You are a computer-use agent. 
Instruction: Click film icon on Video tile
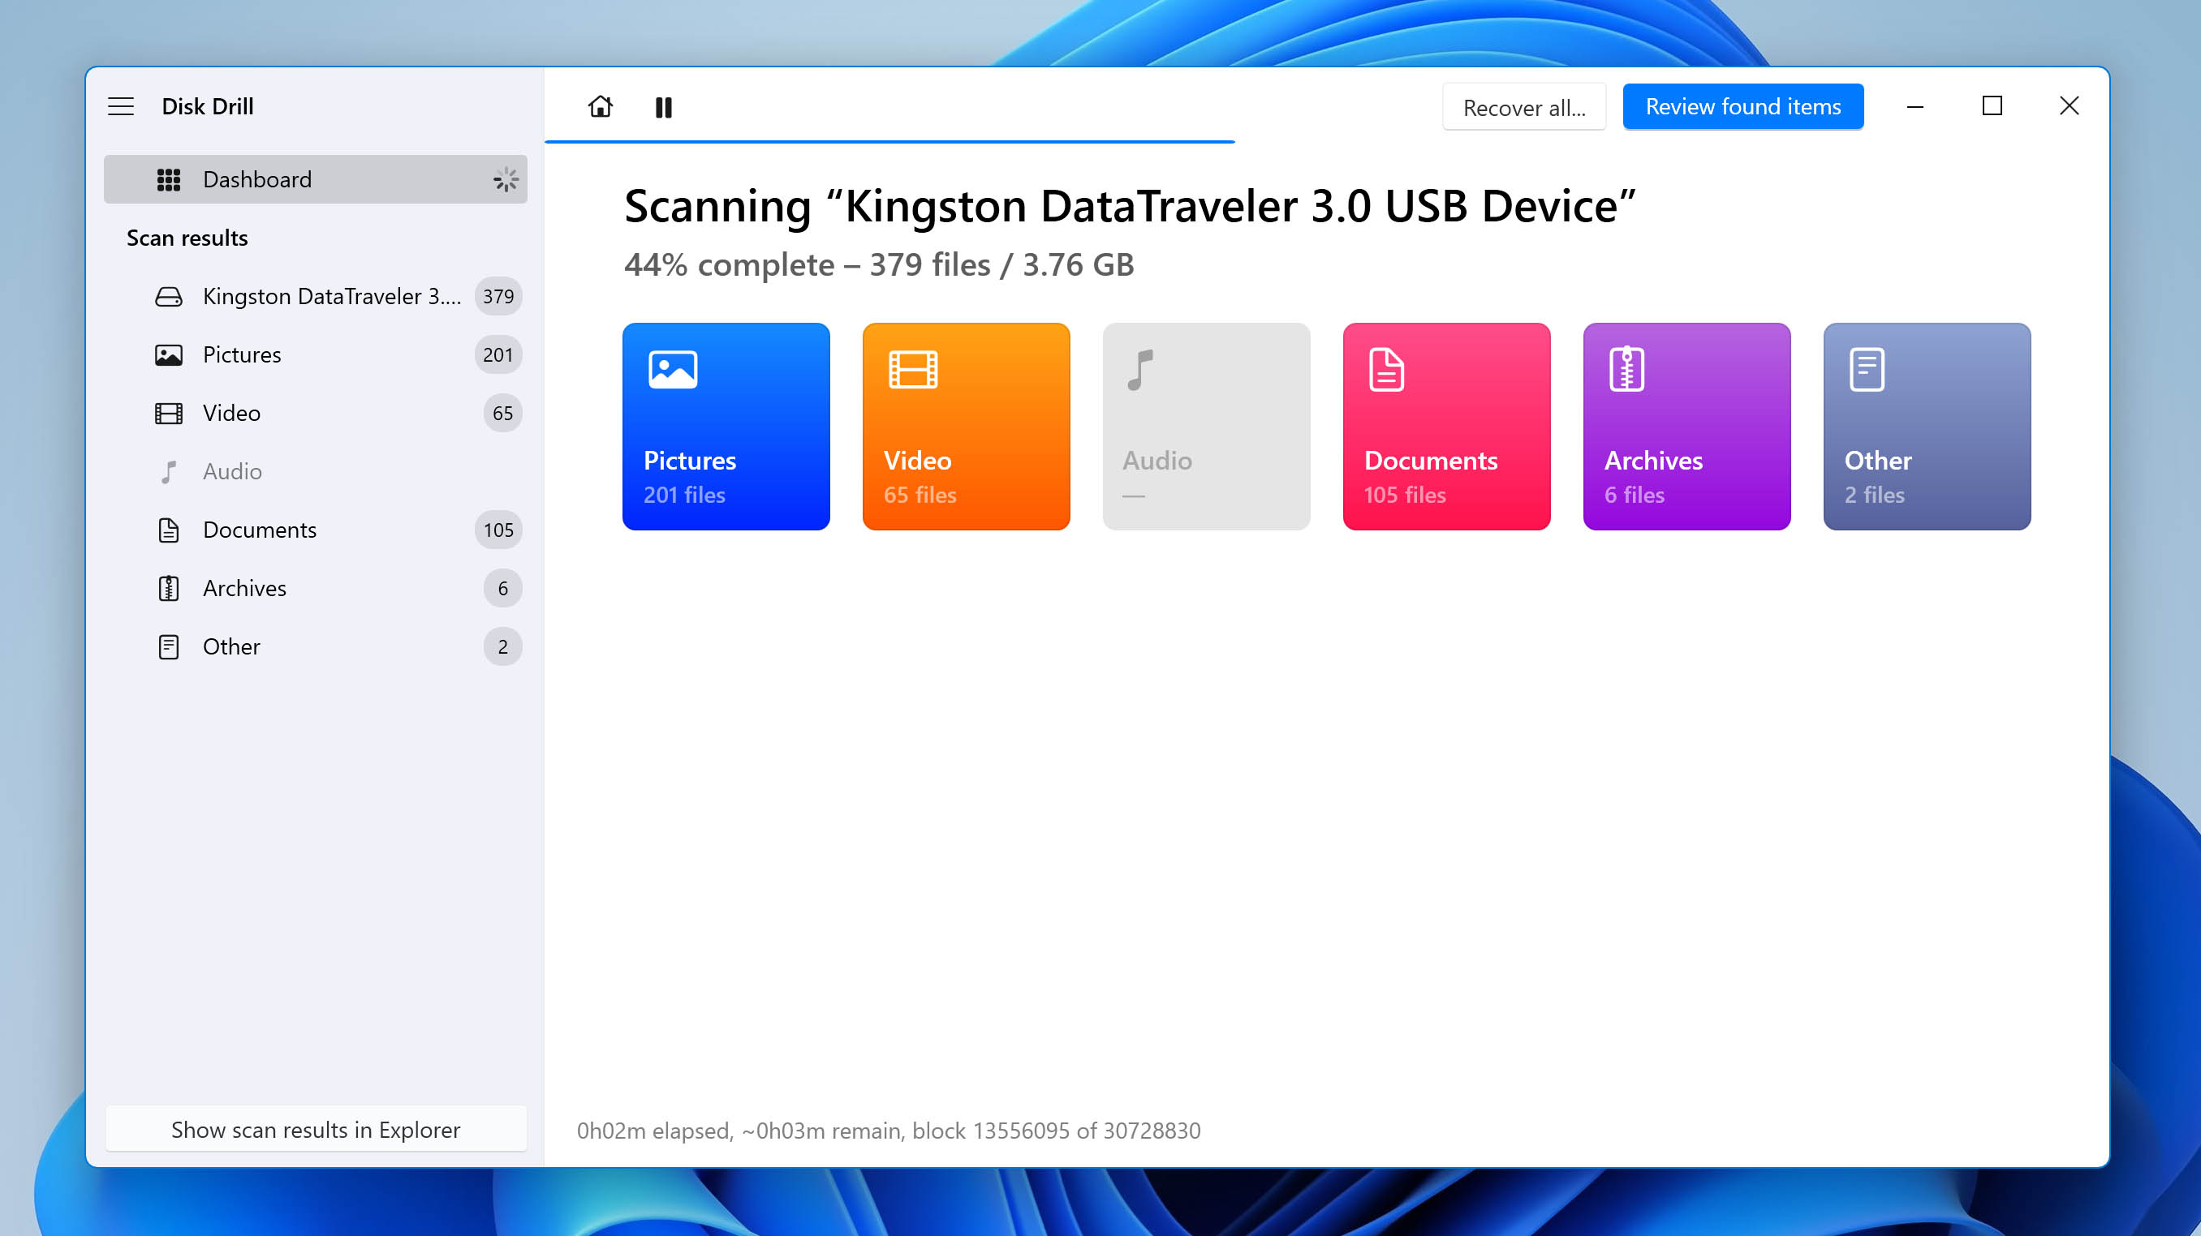[x=912, y=370]
